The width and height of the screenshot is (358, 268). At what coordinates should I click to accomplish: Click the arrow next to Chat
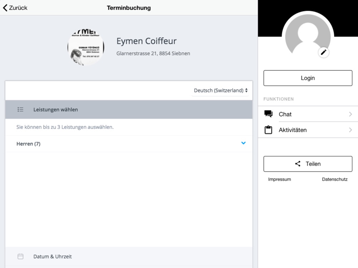tap(350, 114)
